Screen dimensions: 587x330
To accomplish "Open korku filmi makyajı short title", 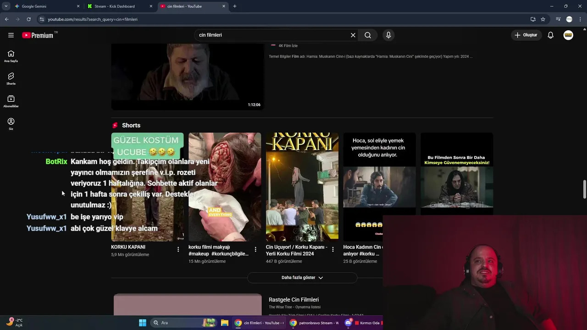I will click(x=218, y=250).
